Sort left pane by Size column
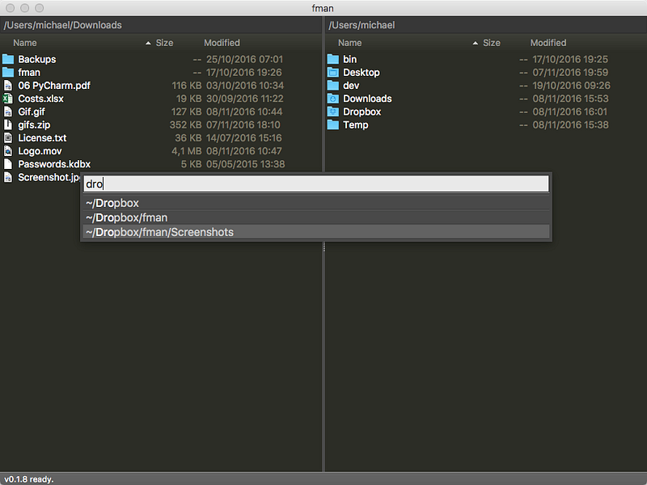The image size is (647, 485). (164, 43)
